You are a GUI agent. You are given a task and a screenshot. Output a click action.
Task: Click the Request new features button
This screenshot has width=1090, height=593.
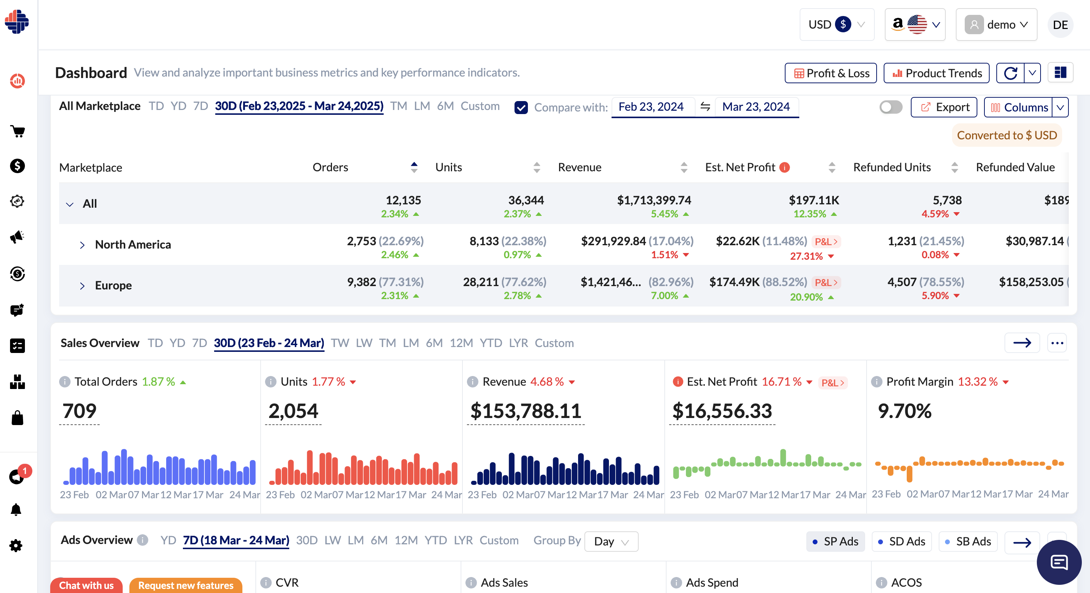[x=186, y=586]
